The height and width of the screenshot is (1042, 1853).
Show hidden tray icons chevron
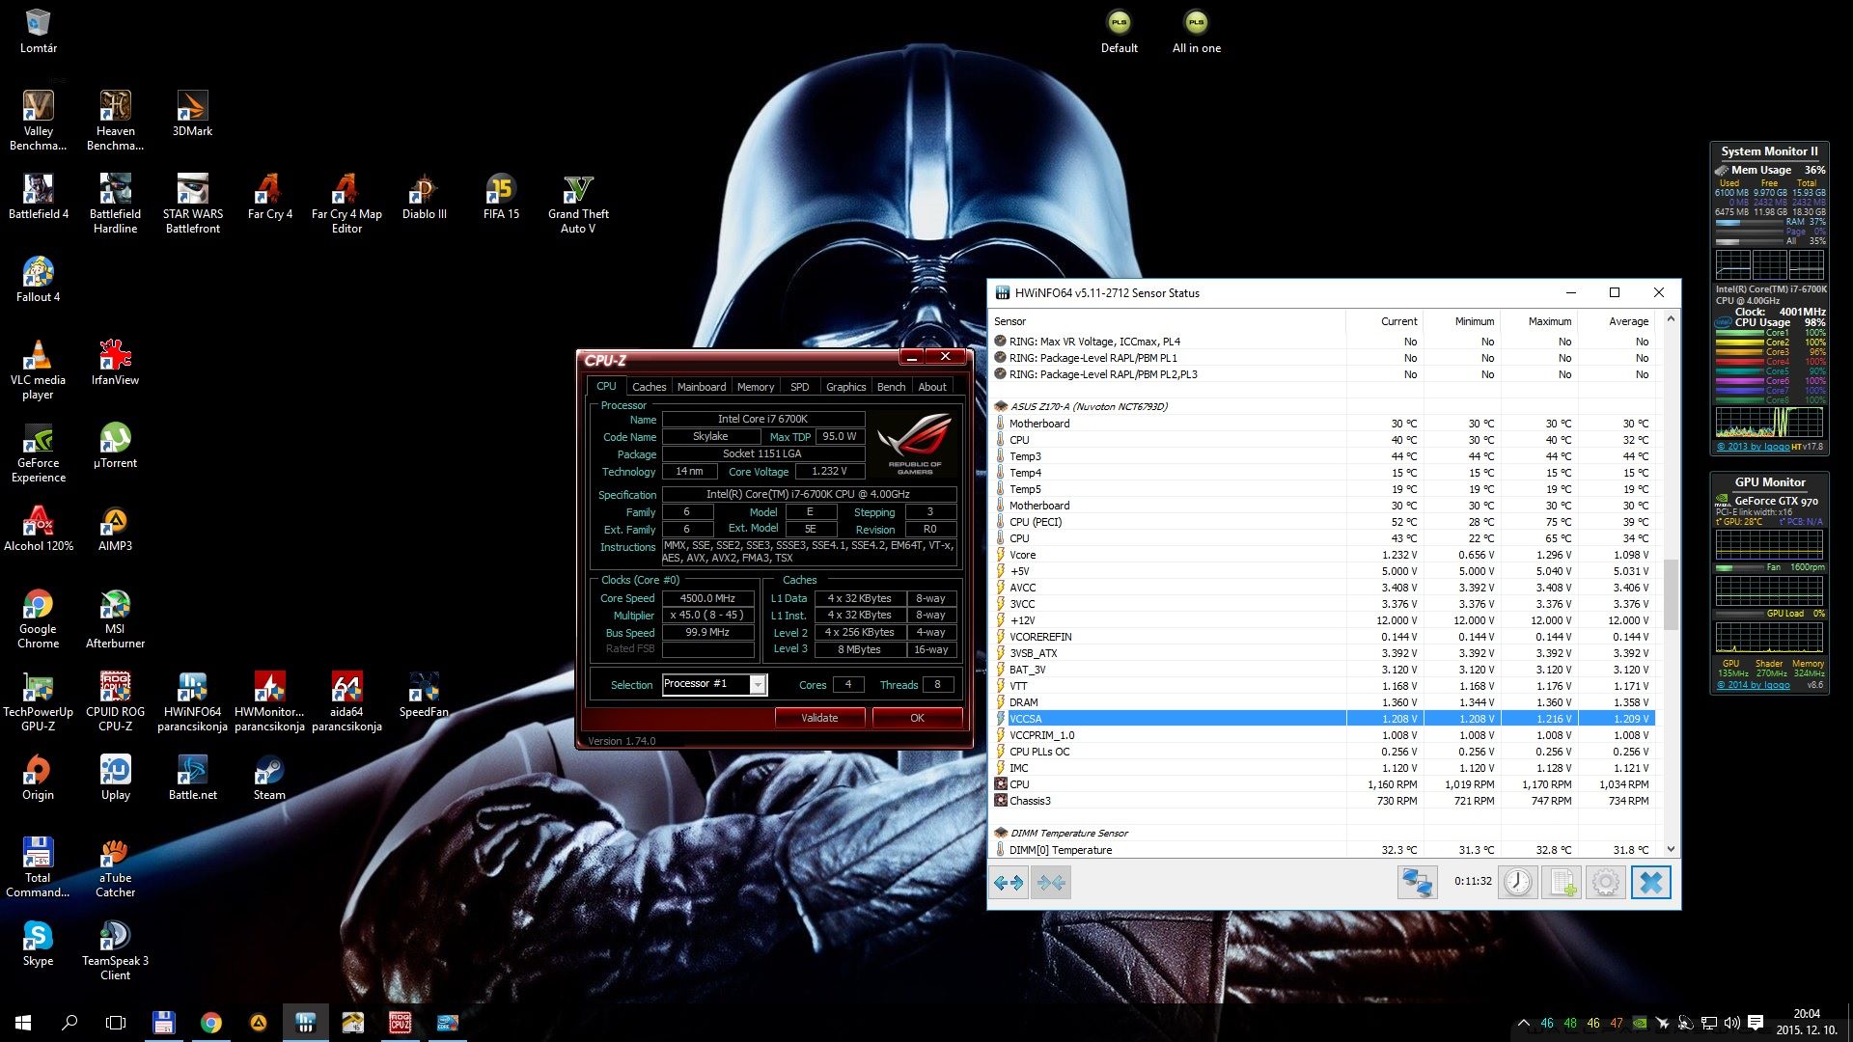coord(1523,1023)
